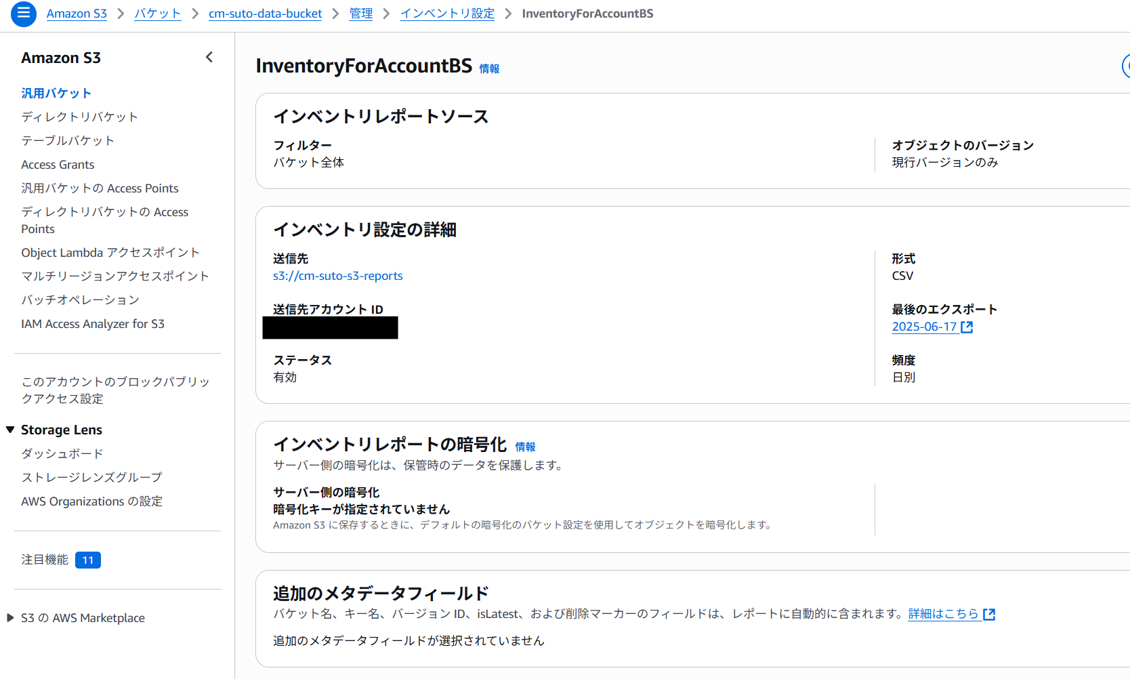Open s3://cm-suto-s3-reports destination link

(x=338, y=276)
